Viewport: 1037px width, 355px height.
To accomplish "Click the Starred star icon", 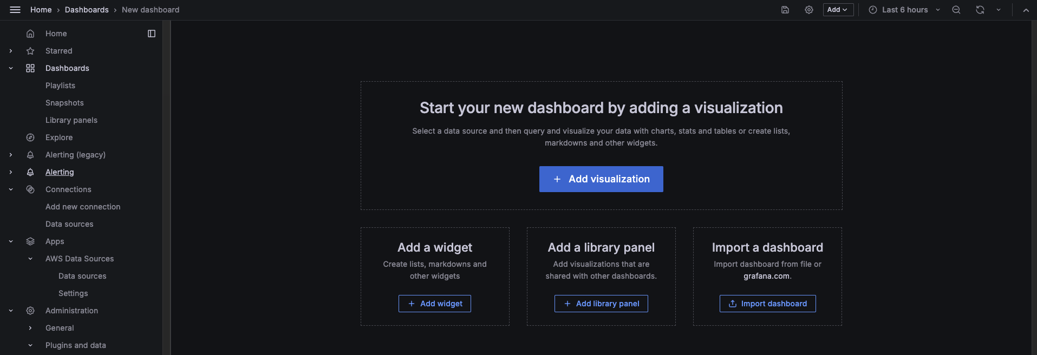I will (30, 51).
